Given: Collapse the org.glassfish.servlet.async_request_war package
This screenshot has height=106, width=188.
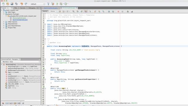Looking at the screenshot, I should pos(6,16).
